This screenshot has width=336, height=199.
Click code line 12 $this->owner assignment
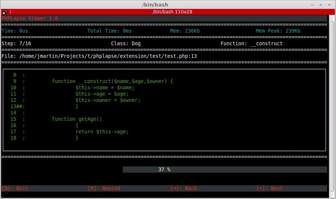(x=108, y=100)
